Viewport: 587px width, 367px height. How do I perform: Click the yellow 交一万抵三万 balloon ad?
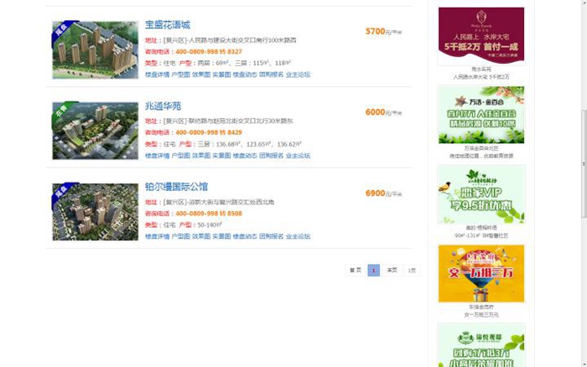[481, 273]
